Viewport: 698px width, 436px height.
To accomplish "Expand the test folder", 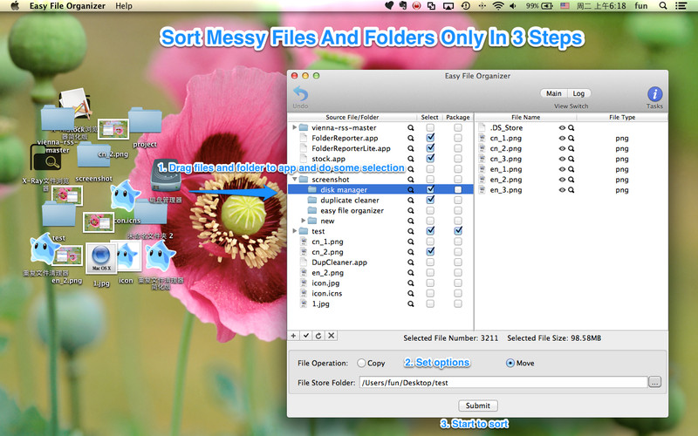I will pyautogui.click(x=294, y=231).
